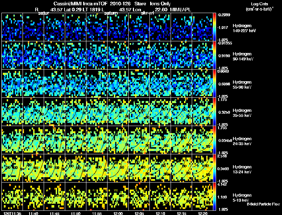Select the 5-13 keV image panel at 12:20

point(202,197)
